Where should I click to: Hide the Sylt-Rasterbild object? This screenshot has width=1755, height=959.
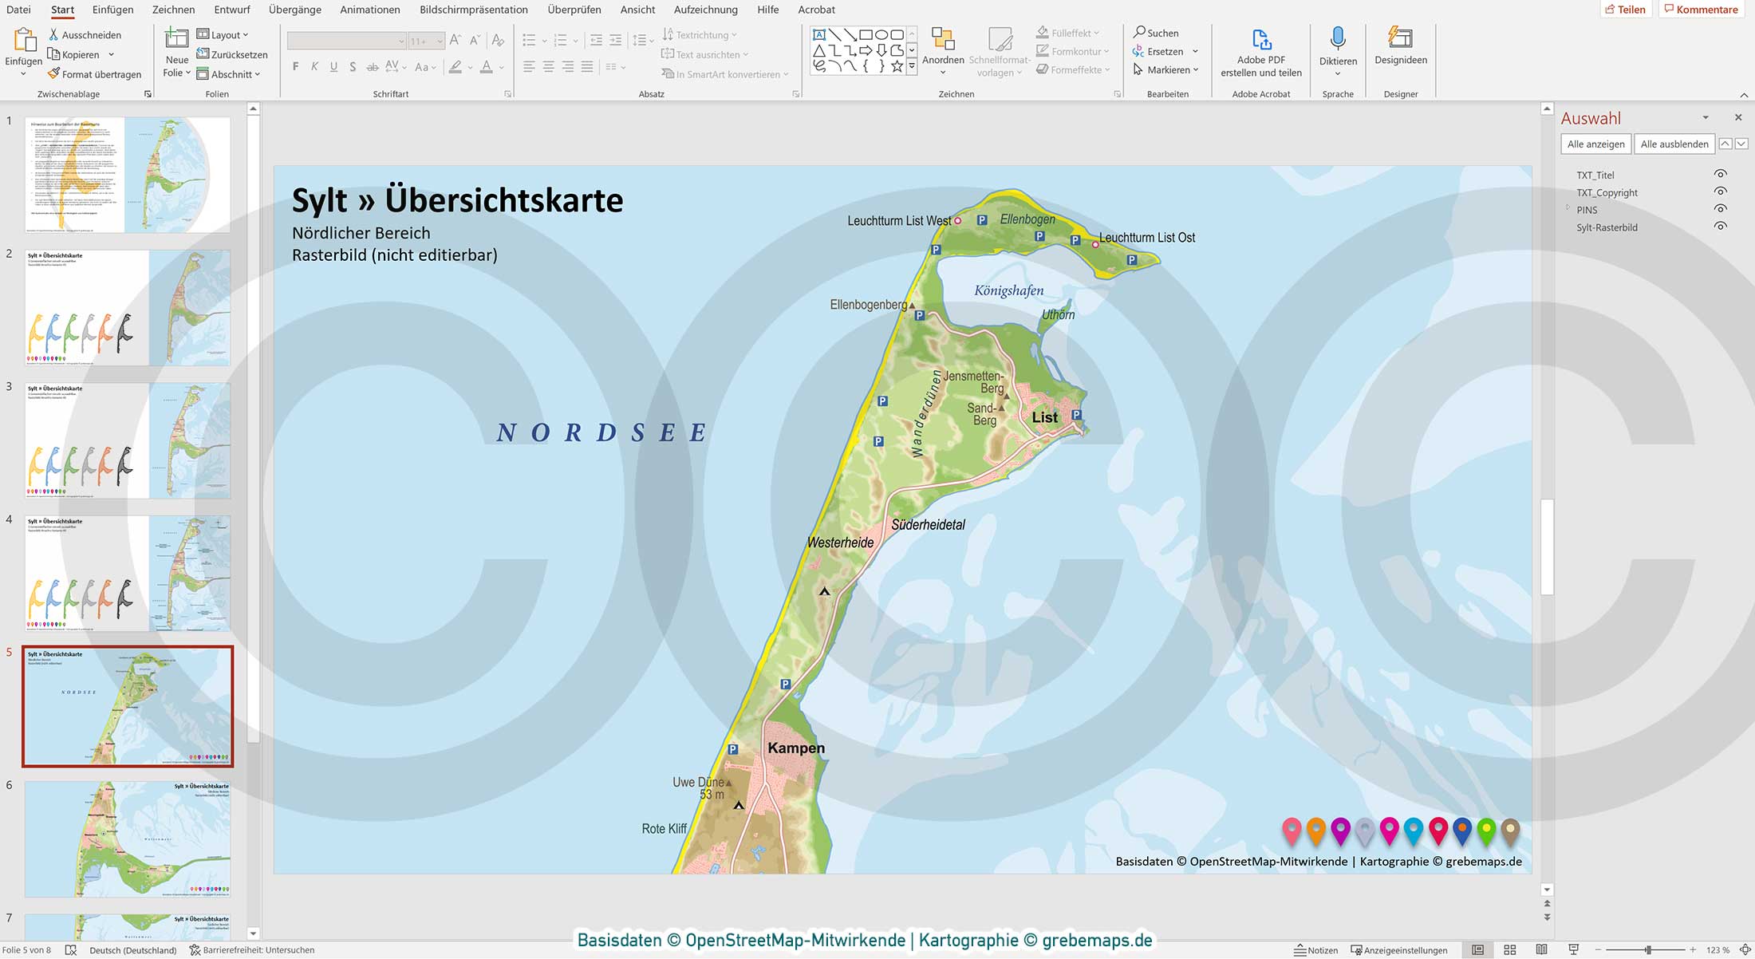[x=1721, y=226]
